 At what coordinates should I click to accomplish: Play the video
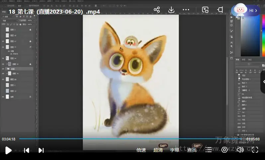point(8,150)
